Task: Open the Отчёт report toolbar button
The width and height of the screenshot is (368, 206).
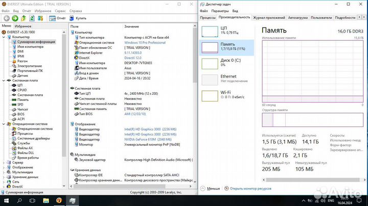Action: 57,18
